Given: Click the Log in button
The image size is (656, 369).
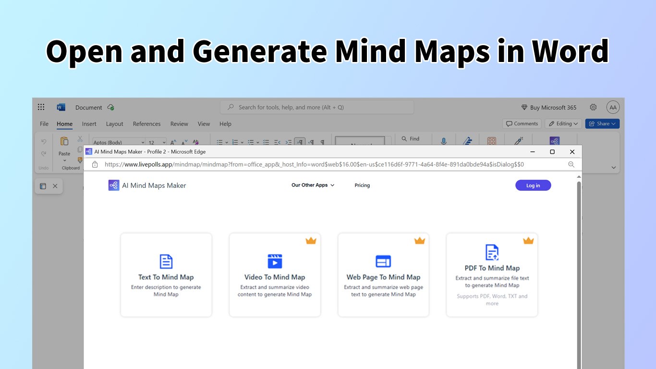Looking at the screenshot, I should click(x=533, y=185).
